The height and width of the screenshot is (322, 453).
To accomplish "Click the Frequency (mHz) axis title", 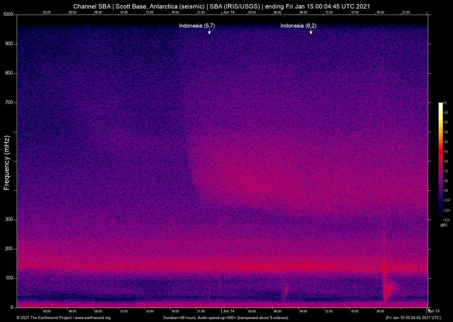I will (7, 163).
